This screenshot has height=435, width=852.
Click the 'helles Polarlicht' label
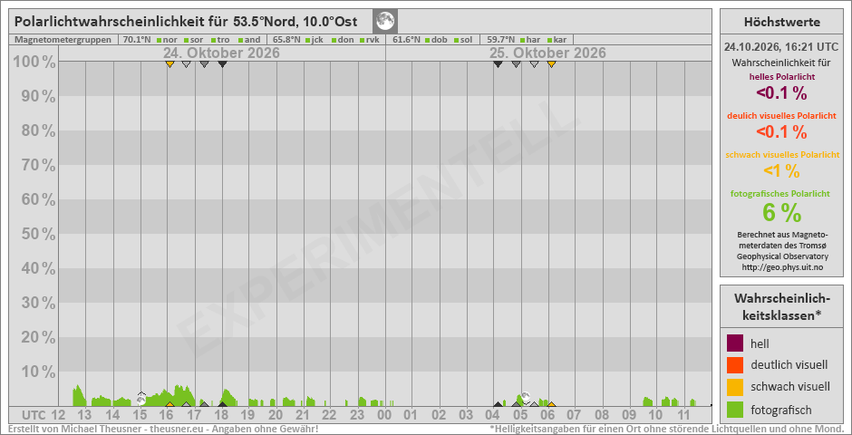pyautogui.click(x=782, y=76)
